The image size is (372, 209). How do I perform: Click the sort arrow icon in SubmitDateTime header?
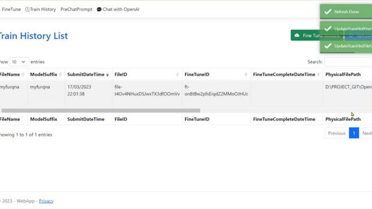[x=108, y=75]
